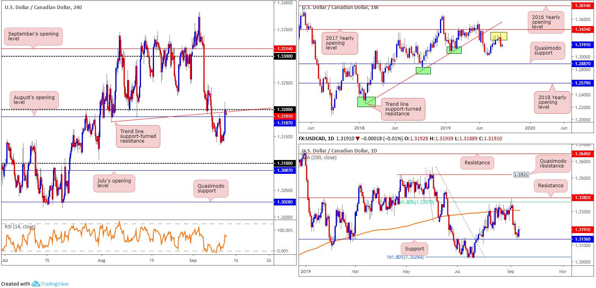Select the 'July's opening level' callout

tap(114, 183)
